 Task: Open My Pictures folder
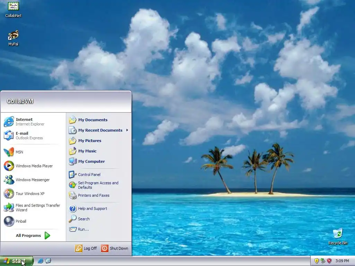99,141
